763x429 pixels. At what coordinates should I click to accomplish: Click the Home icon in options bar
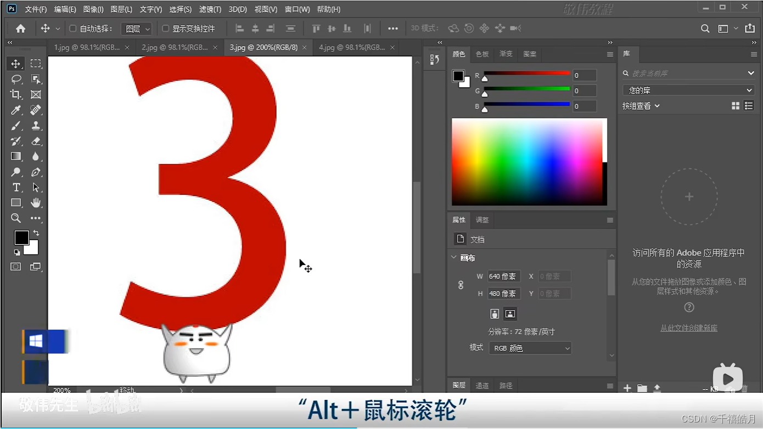pyautogui.click(x=20, y=29)
